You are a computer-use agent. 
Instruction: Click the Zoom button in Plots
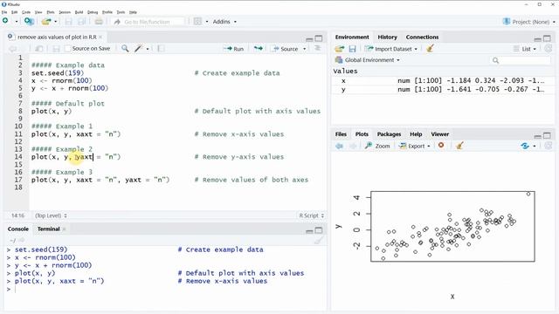click(377, 146)
